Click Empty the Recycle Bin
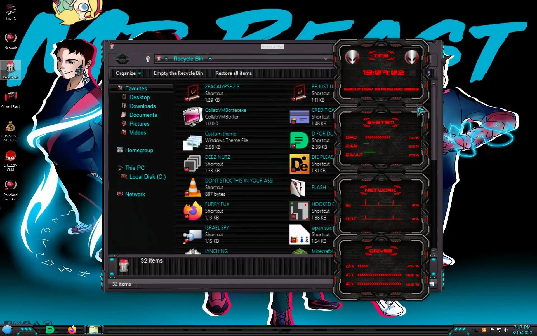This screenshot has height=336, width=537. (x=178, y=73)
